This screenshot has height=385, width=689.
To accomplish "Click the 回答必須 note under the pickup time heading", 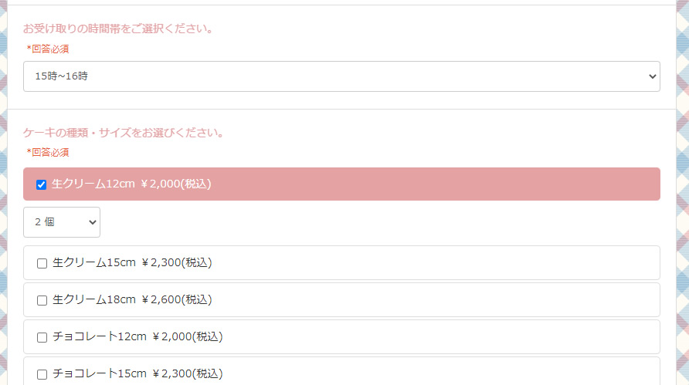I will click(x=48, y=49).
